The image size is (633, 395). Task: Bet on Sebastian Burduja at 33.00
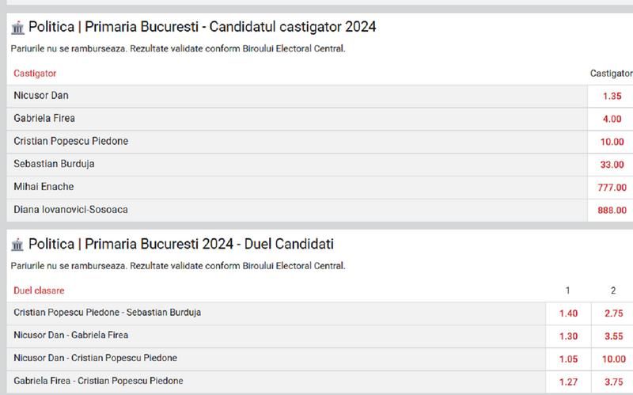(x=611, y=165)
